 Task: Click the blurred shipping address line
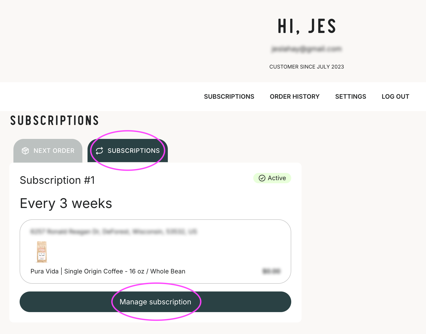[x=114, y=231]
